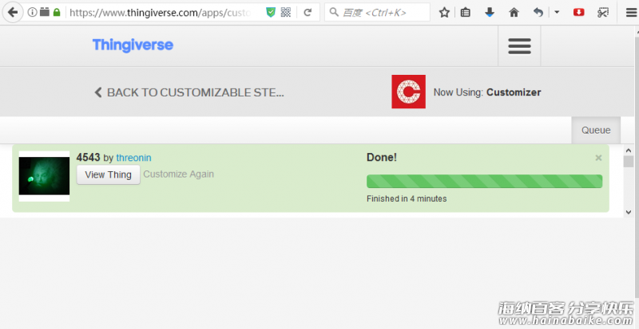Open the Firefox hamburger menu

tap(631, 13)
